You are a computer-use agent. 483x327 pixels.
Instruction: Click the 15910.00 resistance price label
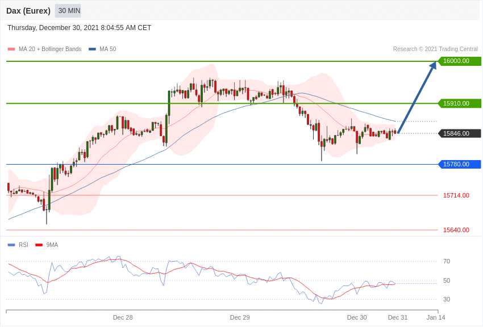coord(459,103)
